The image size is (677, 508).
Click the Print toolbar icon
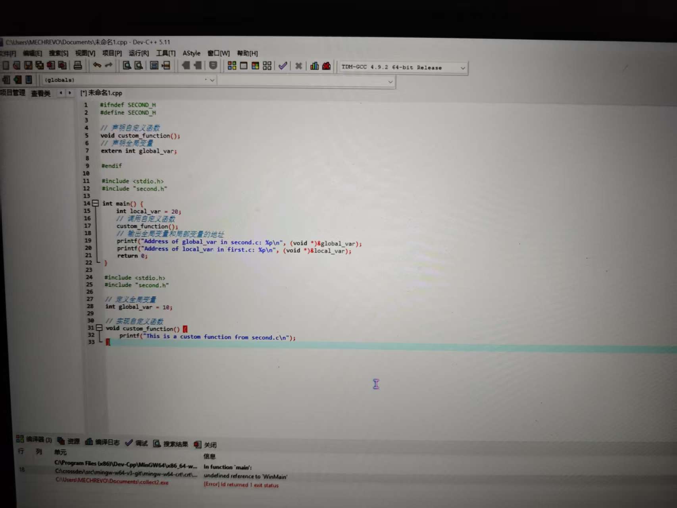(78, 65)
